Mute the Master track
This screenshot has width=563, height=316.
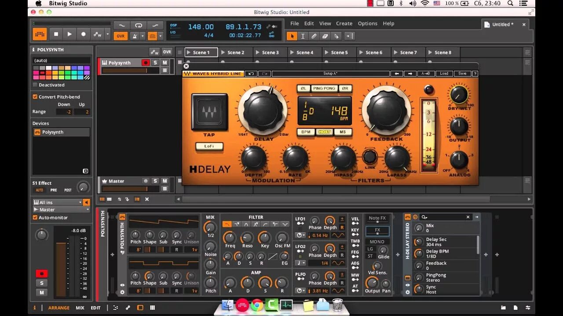click(x=165, y=181)
